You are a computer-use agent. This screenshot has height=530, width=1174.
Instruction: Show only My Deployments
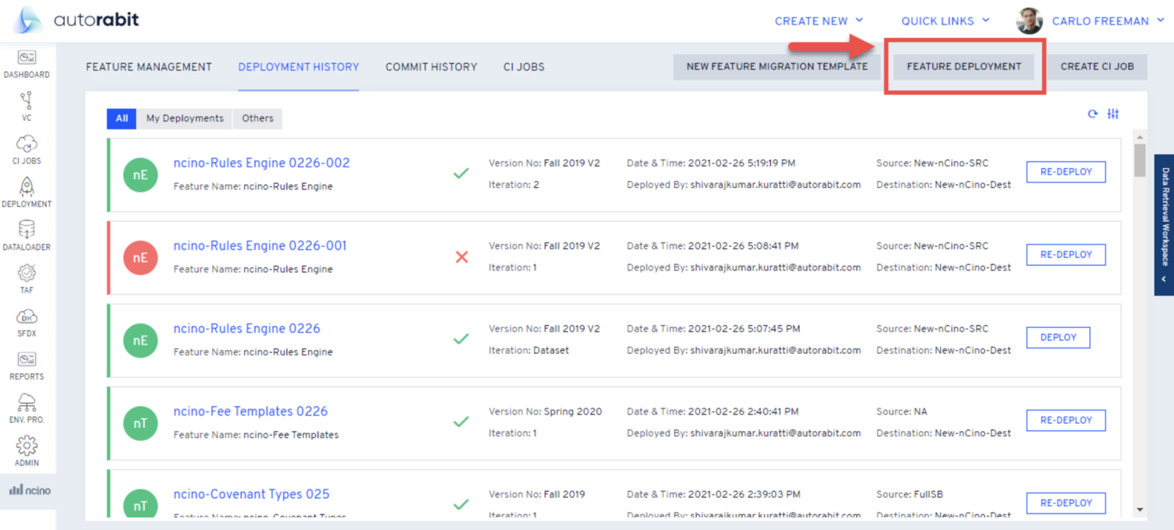(184, 117)
